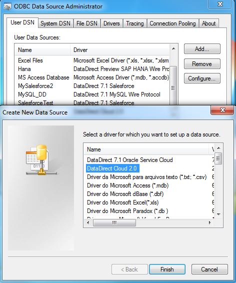
Task: Click Microsoft Excel Driver entry in Driver column
Action: click(x=121, y=60)
